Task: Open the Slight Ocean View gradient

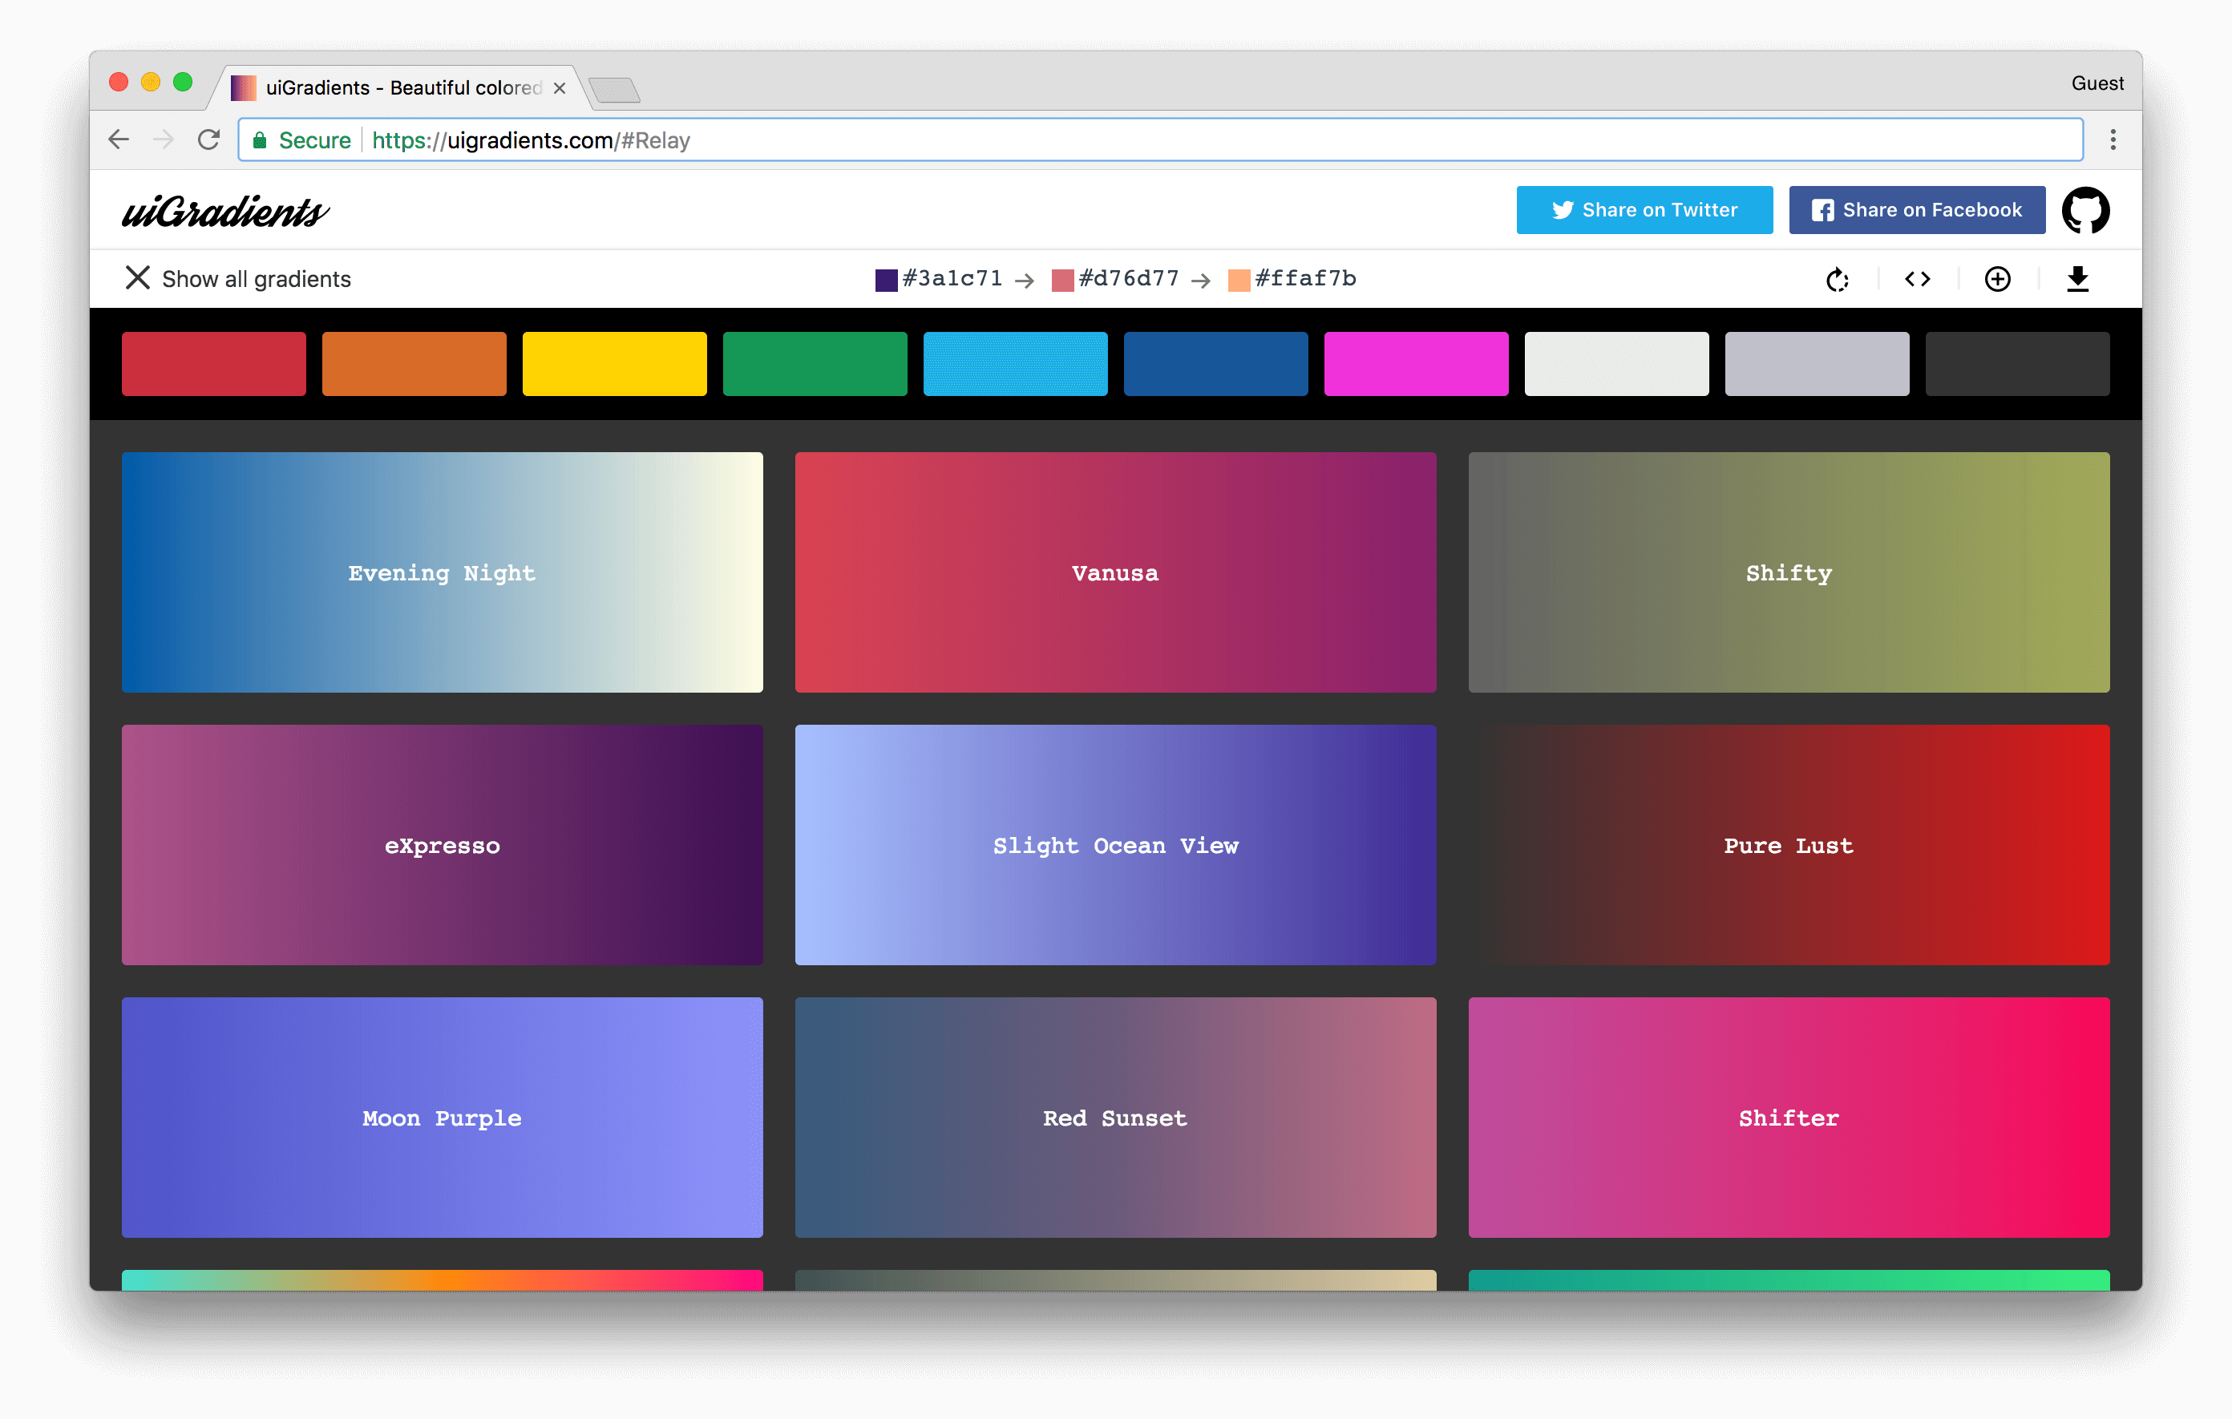Action: tap(1114, 843)
